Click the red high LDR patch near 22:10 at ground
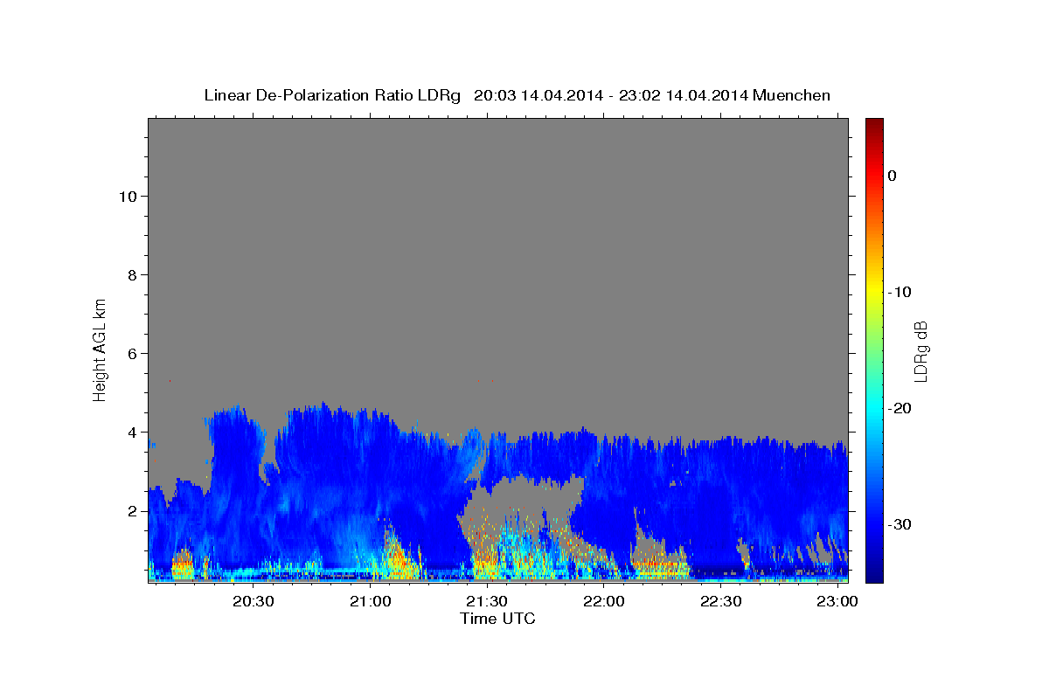 pos(657,565)
